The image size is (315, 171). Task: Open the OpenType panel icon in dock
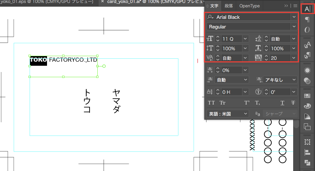click(307, 30)
